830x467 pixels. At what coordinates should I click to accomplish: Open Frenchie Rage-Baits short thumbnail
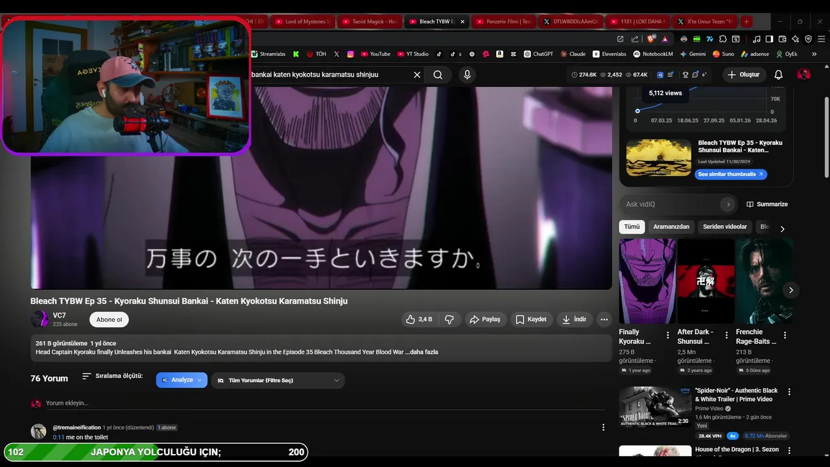tap(764, 281)
